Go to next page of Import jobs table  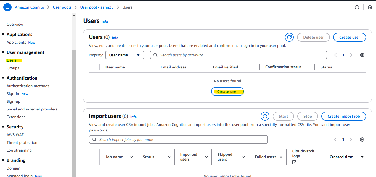click(x=351, y=139)
